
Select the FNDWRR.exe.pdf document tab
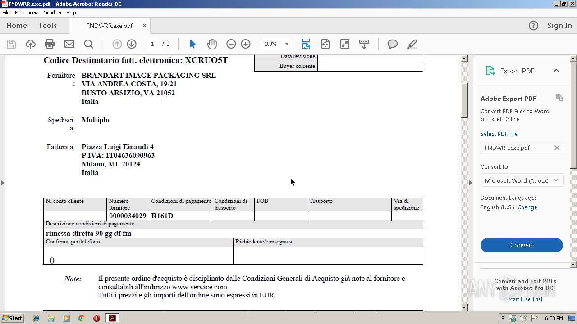tap(110, 26)
